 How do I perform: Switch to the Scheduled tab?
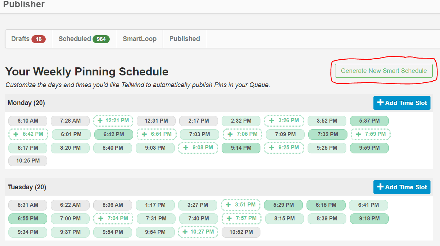[84, 39]
